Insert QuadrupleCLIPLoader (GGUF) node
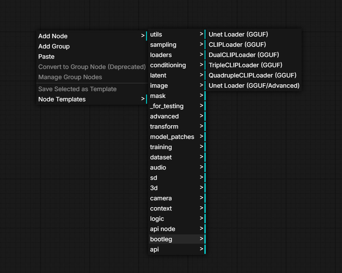Screen dimensions: 342x273 (252, 75)
